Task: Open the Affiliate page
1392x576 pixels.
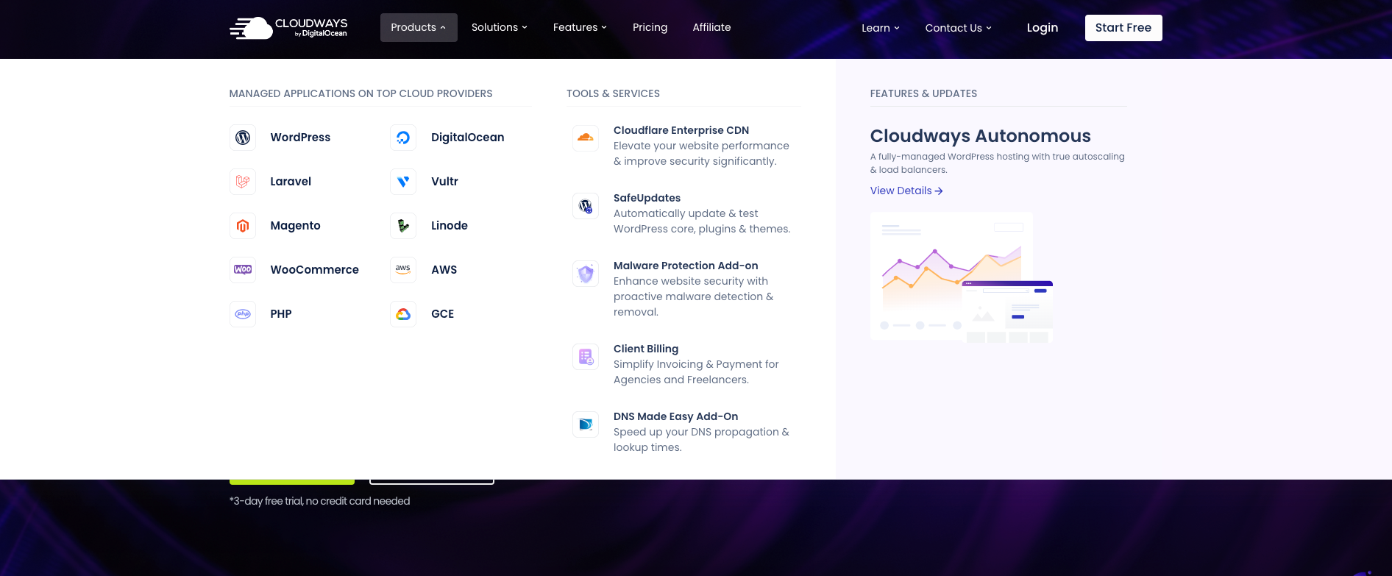Action: click(711, 27)
